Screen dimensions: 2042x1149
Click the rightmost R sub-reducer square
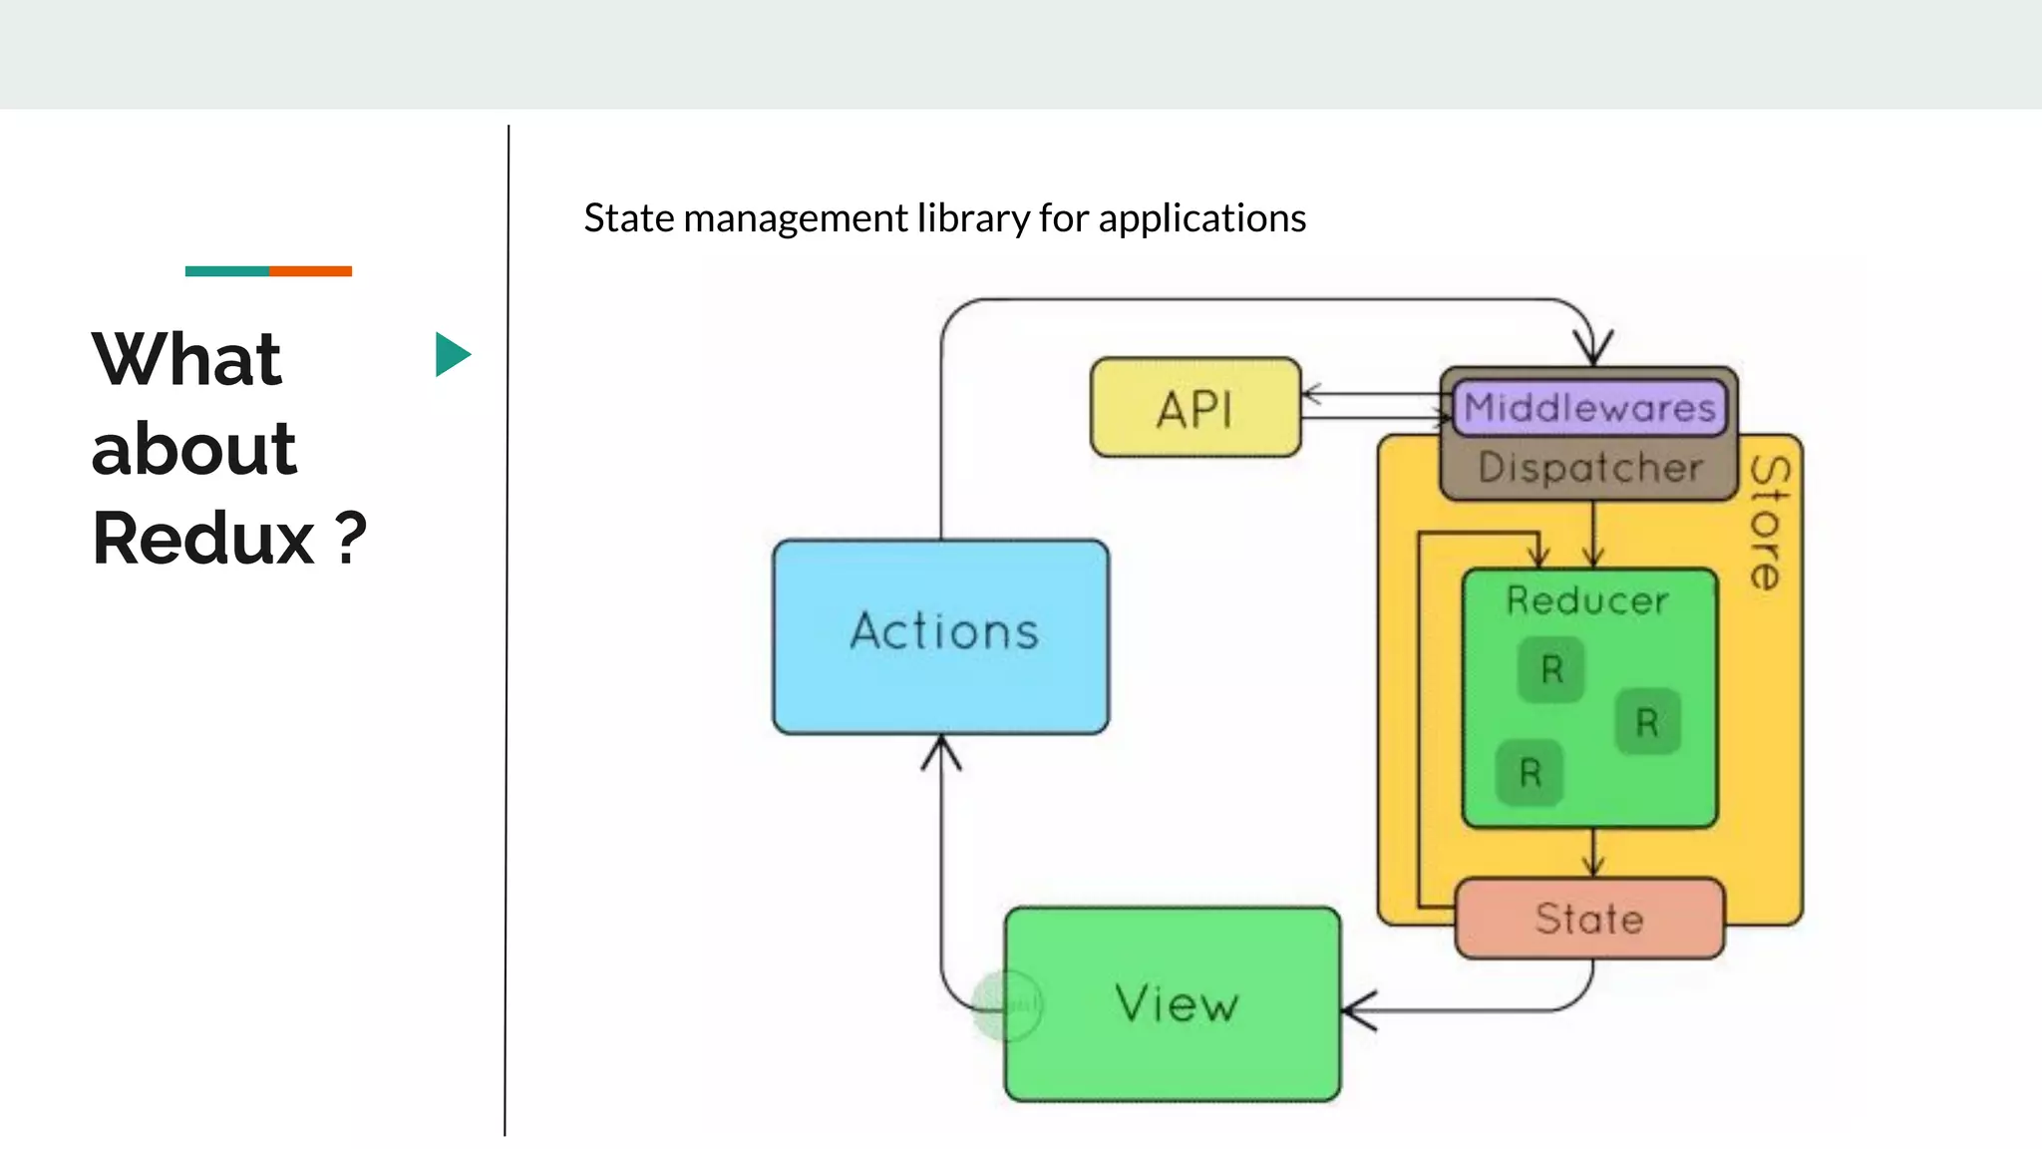[1647, 722]
